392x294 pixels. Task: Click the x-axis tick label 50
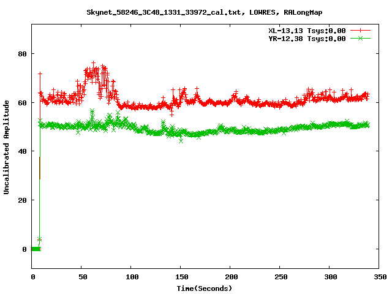pos(83,277)
